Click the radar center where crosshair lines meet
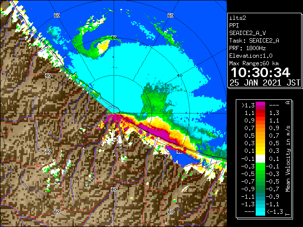Image resolution: width=303 pixels, height=227 pixels. pyautogui.click(x=114, y=113)
